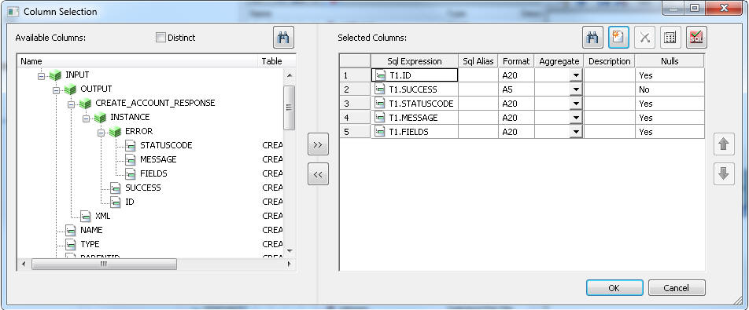749x310 pixels.
Task: Click the SQL icon button
Action: (696, 38)
